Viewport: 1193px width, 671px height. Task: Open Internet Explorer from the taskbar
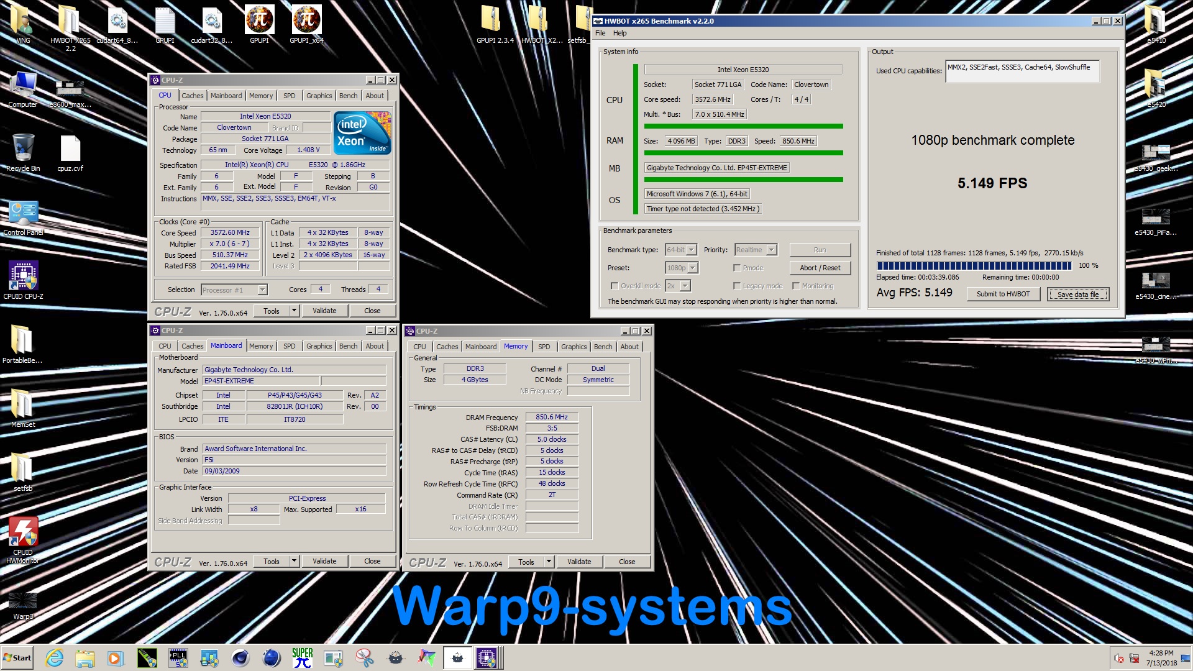click(54, 658)
